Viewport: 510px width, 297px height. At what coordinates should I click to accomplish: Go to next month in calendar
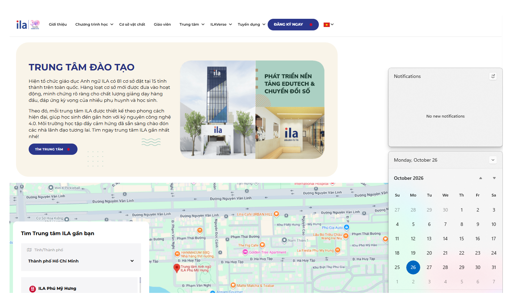(x=494, y=178)
